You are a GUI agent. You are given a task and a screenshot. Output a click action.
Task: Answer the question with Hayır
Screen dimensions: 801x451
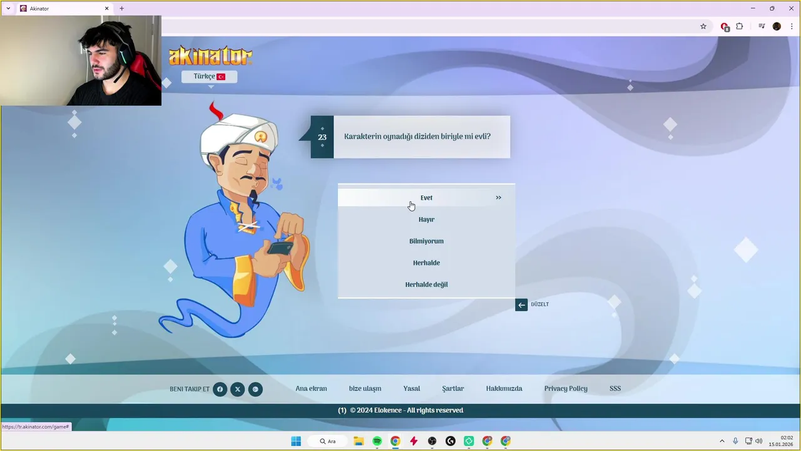click(426, 219)
